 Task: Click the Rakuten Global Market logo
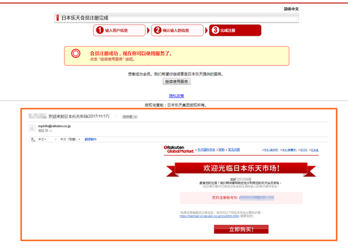(x=179, y=149)
